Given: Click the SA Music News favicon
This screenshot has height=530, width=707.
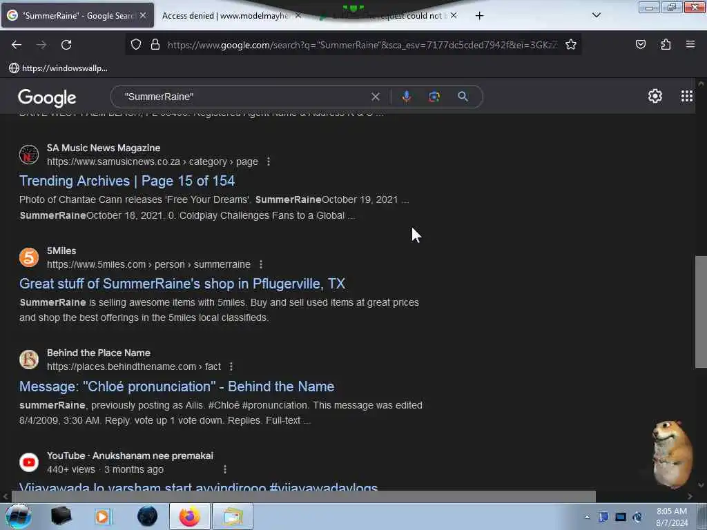Looking at the screenshot, I should pos(29,155).
